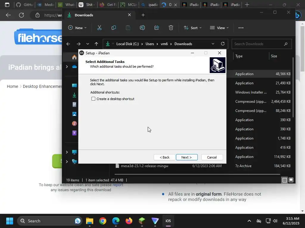Open Desktop in Explorer sidebar

coord(74,85)
